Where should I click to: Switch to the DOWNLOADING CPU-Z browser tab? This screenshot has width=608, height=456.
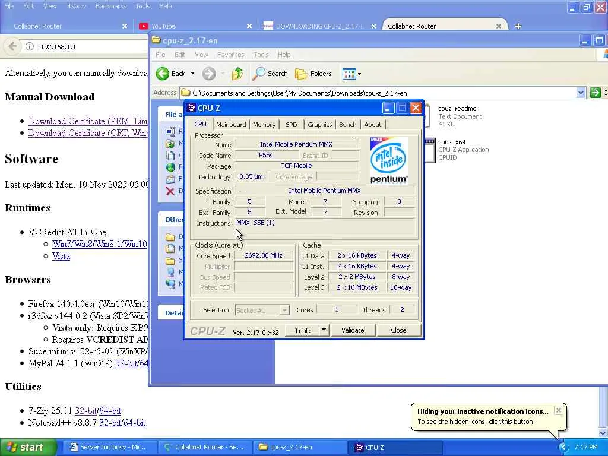click(x=319, y=26)
